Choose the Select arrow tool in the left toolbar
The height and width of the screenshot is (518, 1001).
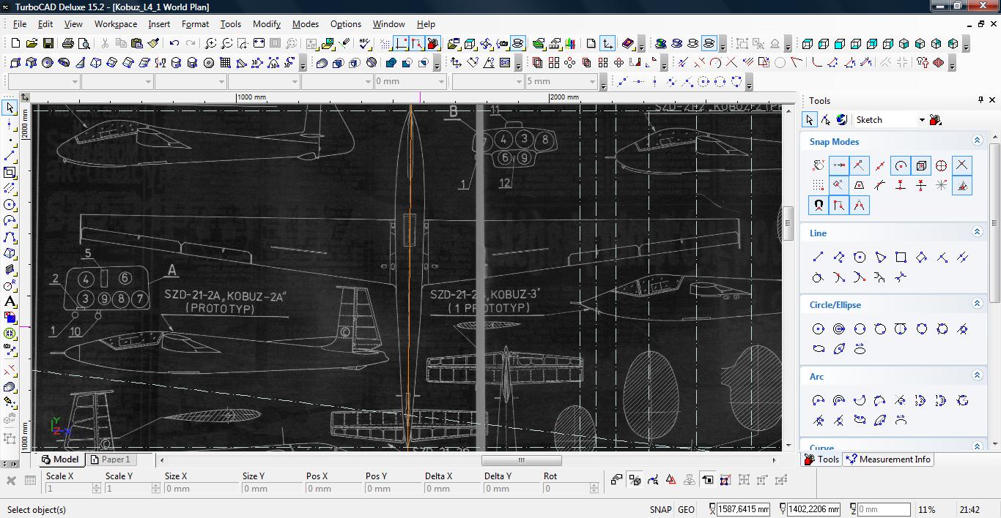coord(10,108)
